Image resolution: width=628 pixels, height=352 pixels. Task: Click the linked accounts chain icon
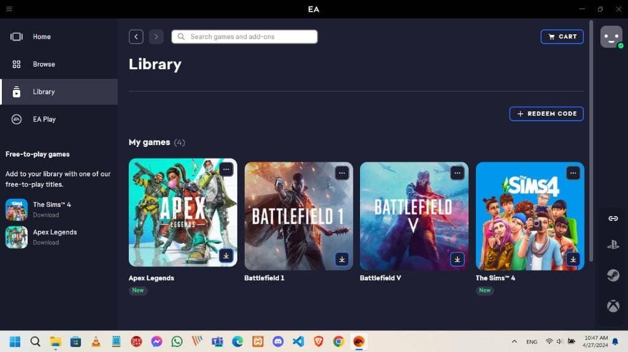[x=613, y=219]
